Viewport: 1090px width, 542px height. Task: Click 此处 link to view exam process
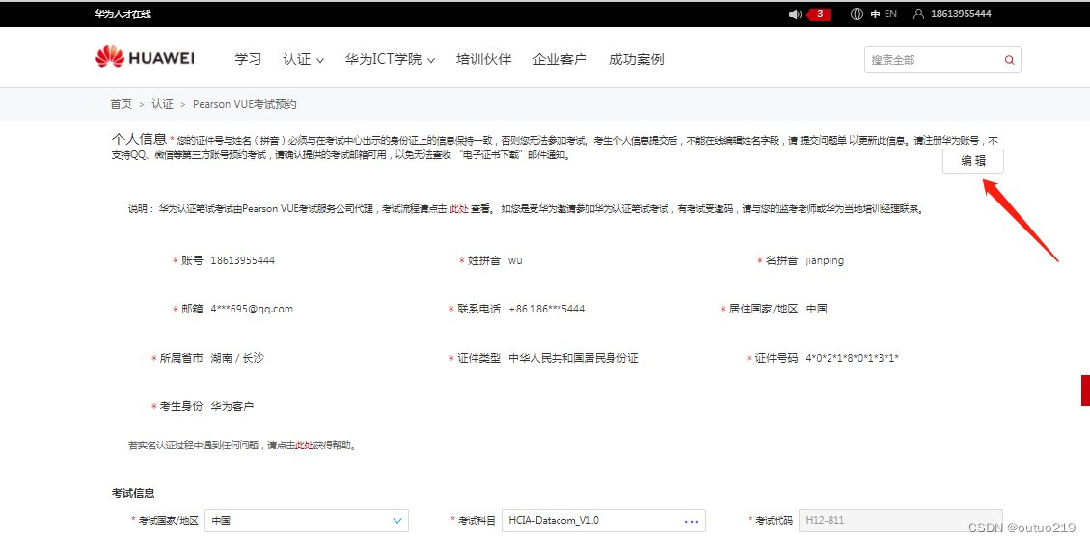(x=459, y=208)
